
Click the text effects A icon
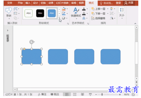(84, 18)
